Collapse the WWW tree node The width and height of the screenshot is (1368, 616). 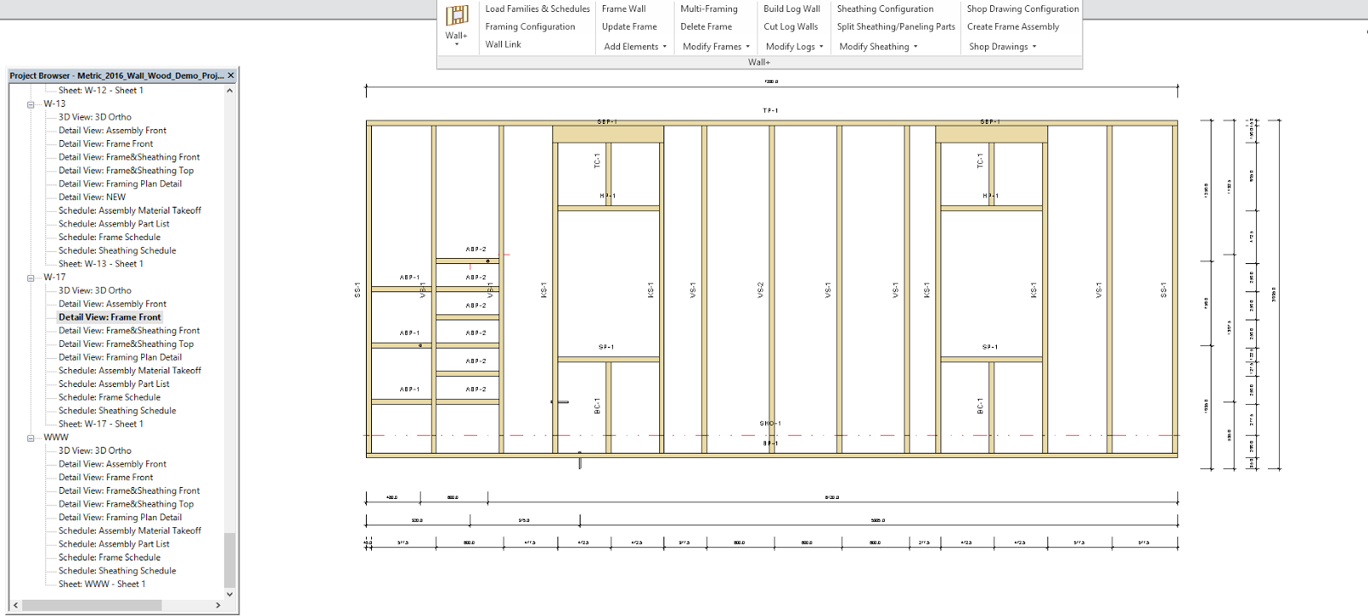click(x=31, y=437)
